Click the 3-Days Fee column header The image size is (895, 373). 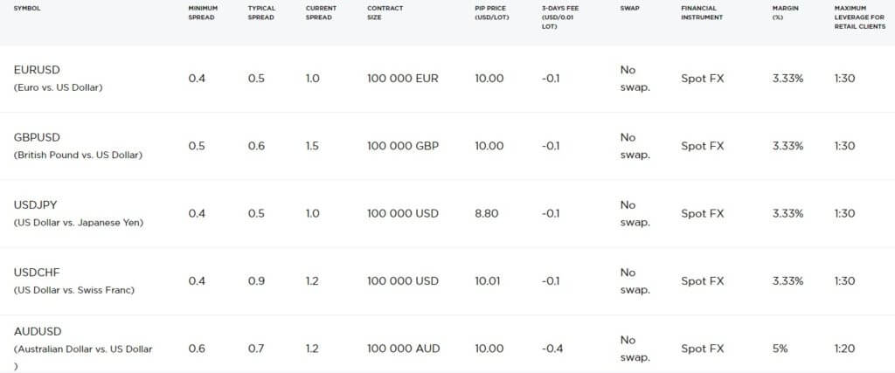pos(559,17)
